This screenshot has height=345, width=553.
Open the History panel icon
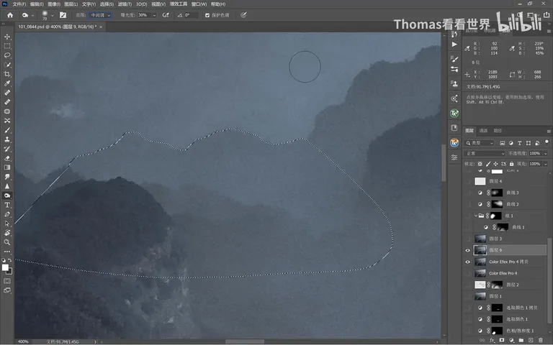point(454,34)
